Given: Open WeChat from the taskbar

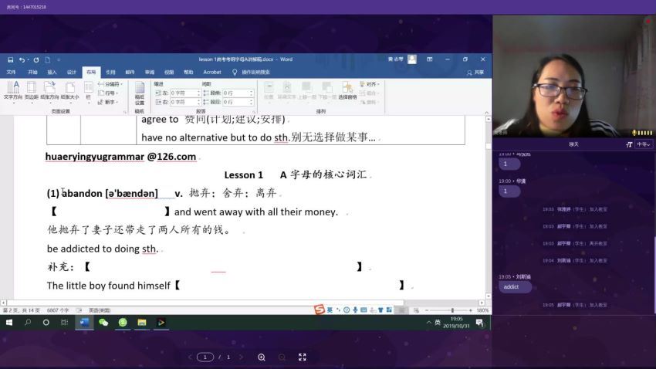Looking at the screenshot, I should coord(103,322).
